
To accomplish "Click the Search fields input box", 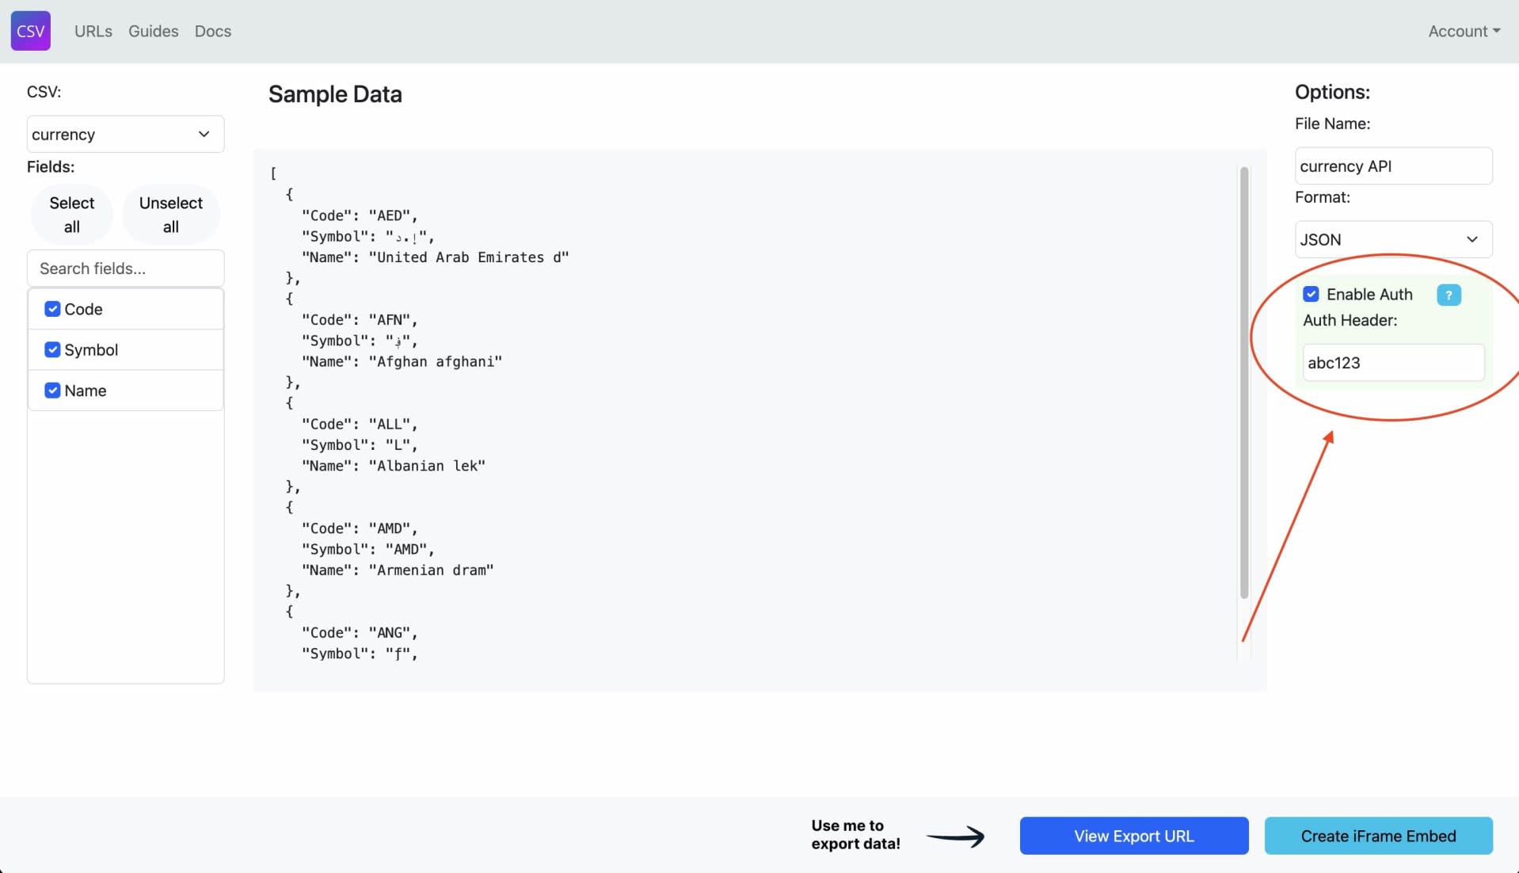I will [x=124, y=268].
